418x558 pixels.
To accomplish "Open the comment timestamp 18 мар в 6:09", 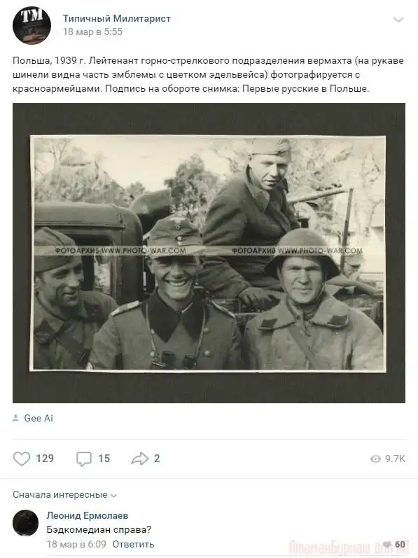I will 76,544.
